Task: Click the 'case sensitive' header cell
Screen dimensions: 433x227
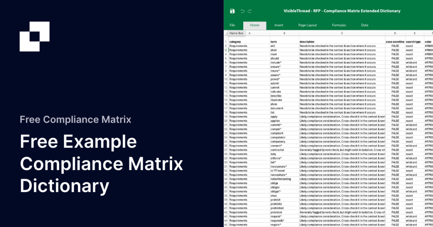Action: pos(395,42)
